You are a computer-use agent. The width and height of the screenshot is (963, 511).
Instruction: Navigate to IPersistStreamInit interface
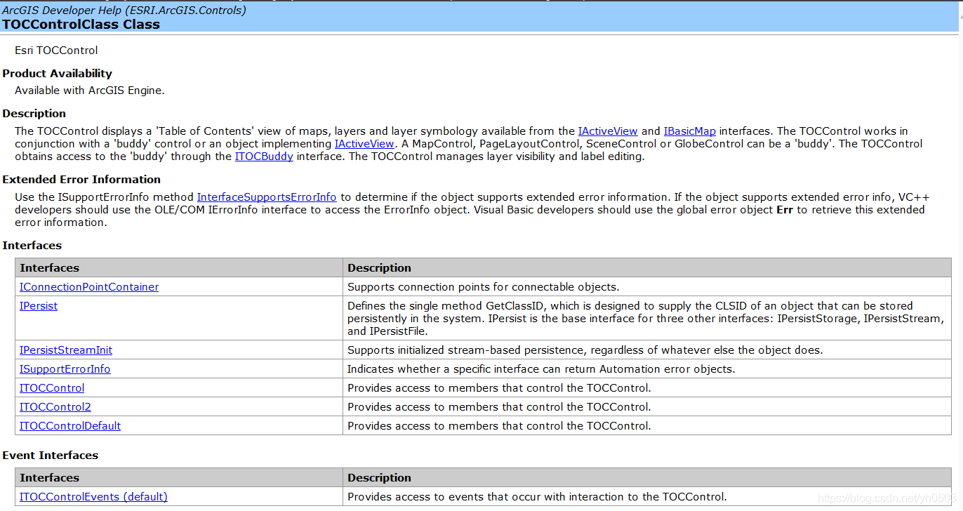pos(66,350)
